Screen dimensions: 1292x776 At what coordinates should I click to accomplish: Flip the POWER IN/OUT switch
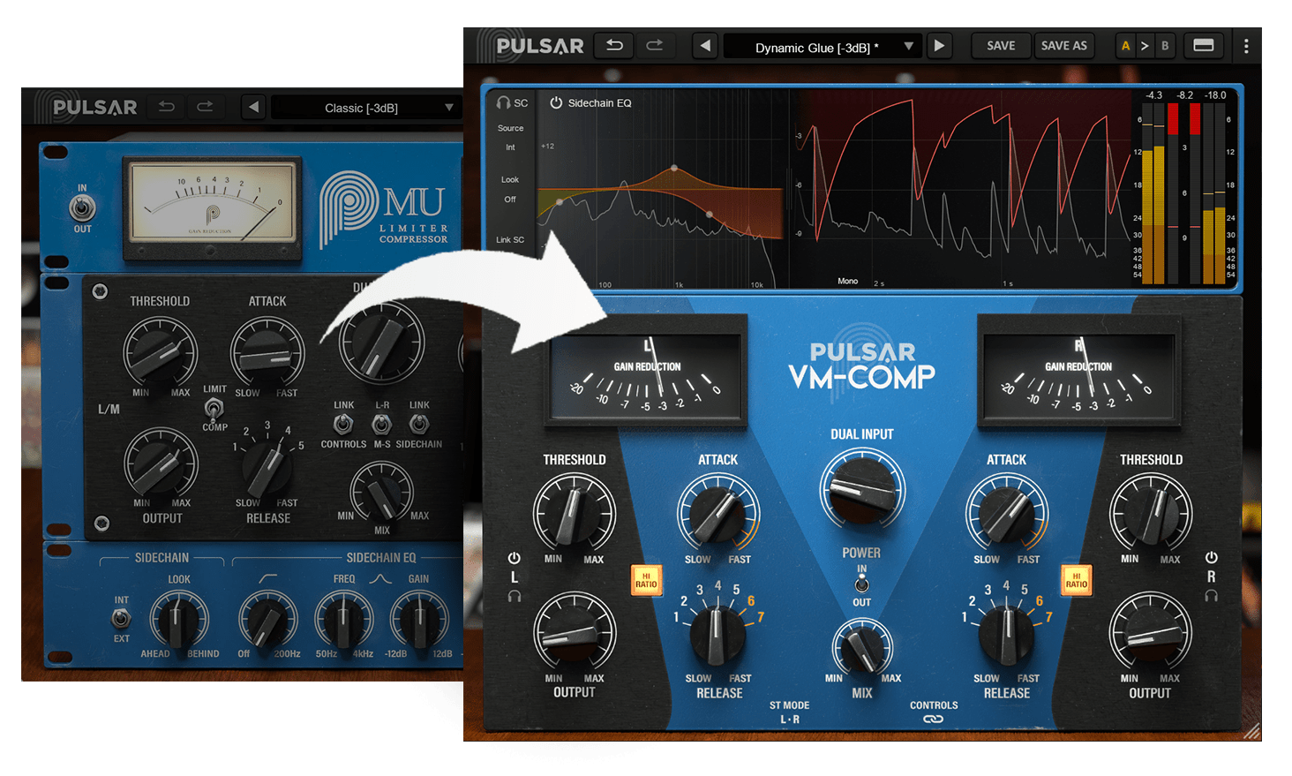pyautogui.click(x=860, y=584)
